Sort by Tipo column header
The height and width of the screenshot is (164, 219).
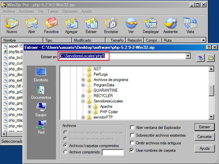57,40
